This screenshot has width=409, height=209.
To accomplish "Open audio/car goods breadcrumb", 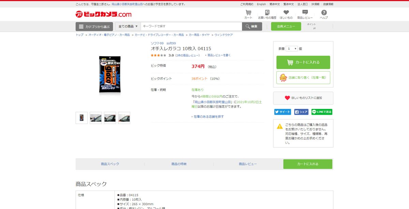I will point(109,35).
